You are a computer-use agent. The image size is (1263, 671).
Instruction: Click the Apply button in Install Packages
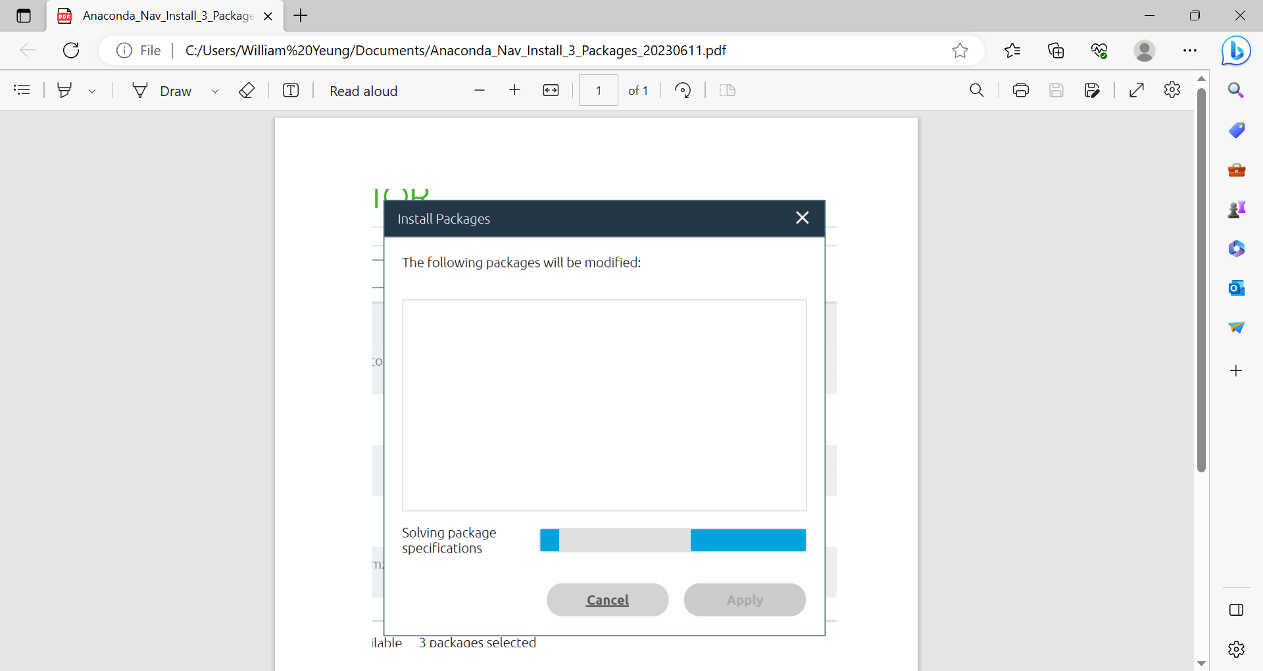[x=745, y=600]
